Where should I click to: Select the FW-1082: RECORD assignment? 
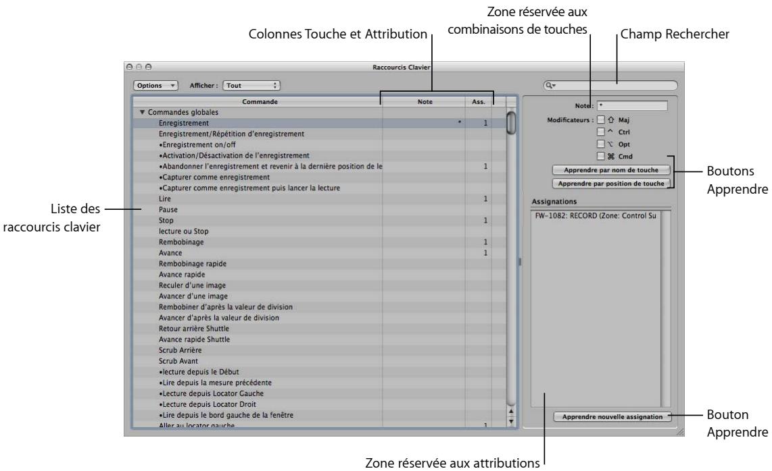click(x=596, y=216)
